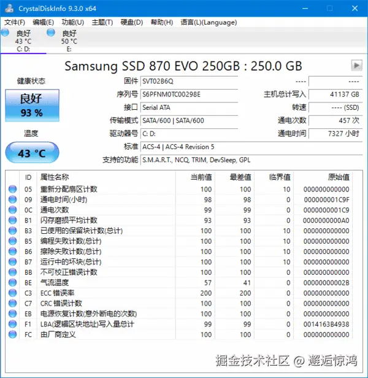368x378 pixels.
Task: Click the Serial ATA interface field
Action: (189, 107)
